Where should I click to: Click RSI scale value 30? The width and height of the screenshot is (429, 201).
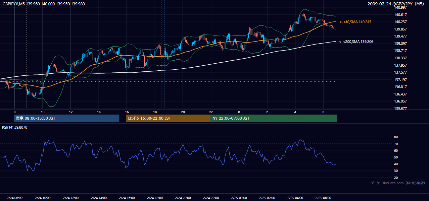click(396, 171)
